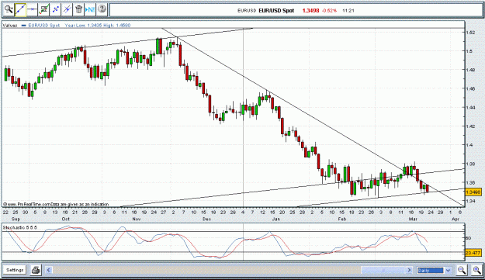This screenshot has width=485, height=280.
Task: Click the blue 'N!' news icon
Action: (x=90, y=9)
